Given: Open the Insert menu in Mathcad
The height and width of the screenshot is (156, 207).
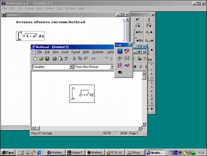Looking at the screenshot, I should 65,52.
